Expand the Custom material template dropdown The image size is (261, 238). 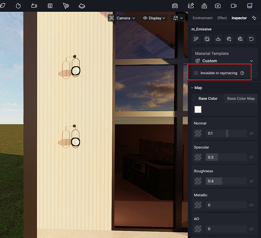point(224,61)
